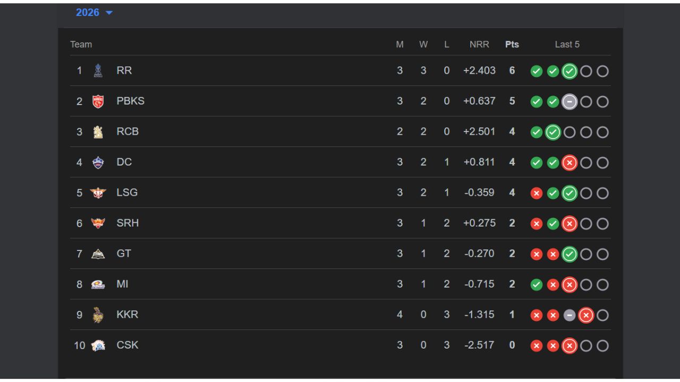Viewport: 680px width, 382px height.
Task: Click the Pts column header
Action: (512, 45)
